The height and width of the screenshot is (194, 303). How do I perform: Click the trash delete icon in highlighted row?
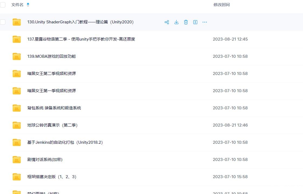[x=186, y=22]
